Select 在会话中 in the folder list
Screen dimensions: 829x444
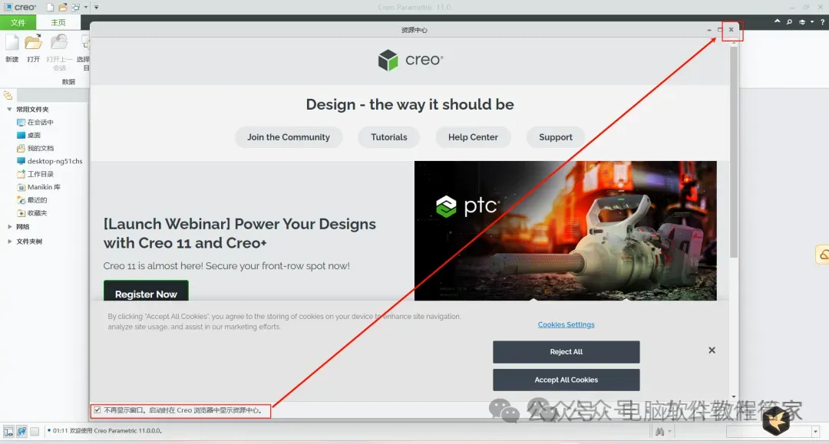click(x=35, y=122)
